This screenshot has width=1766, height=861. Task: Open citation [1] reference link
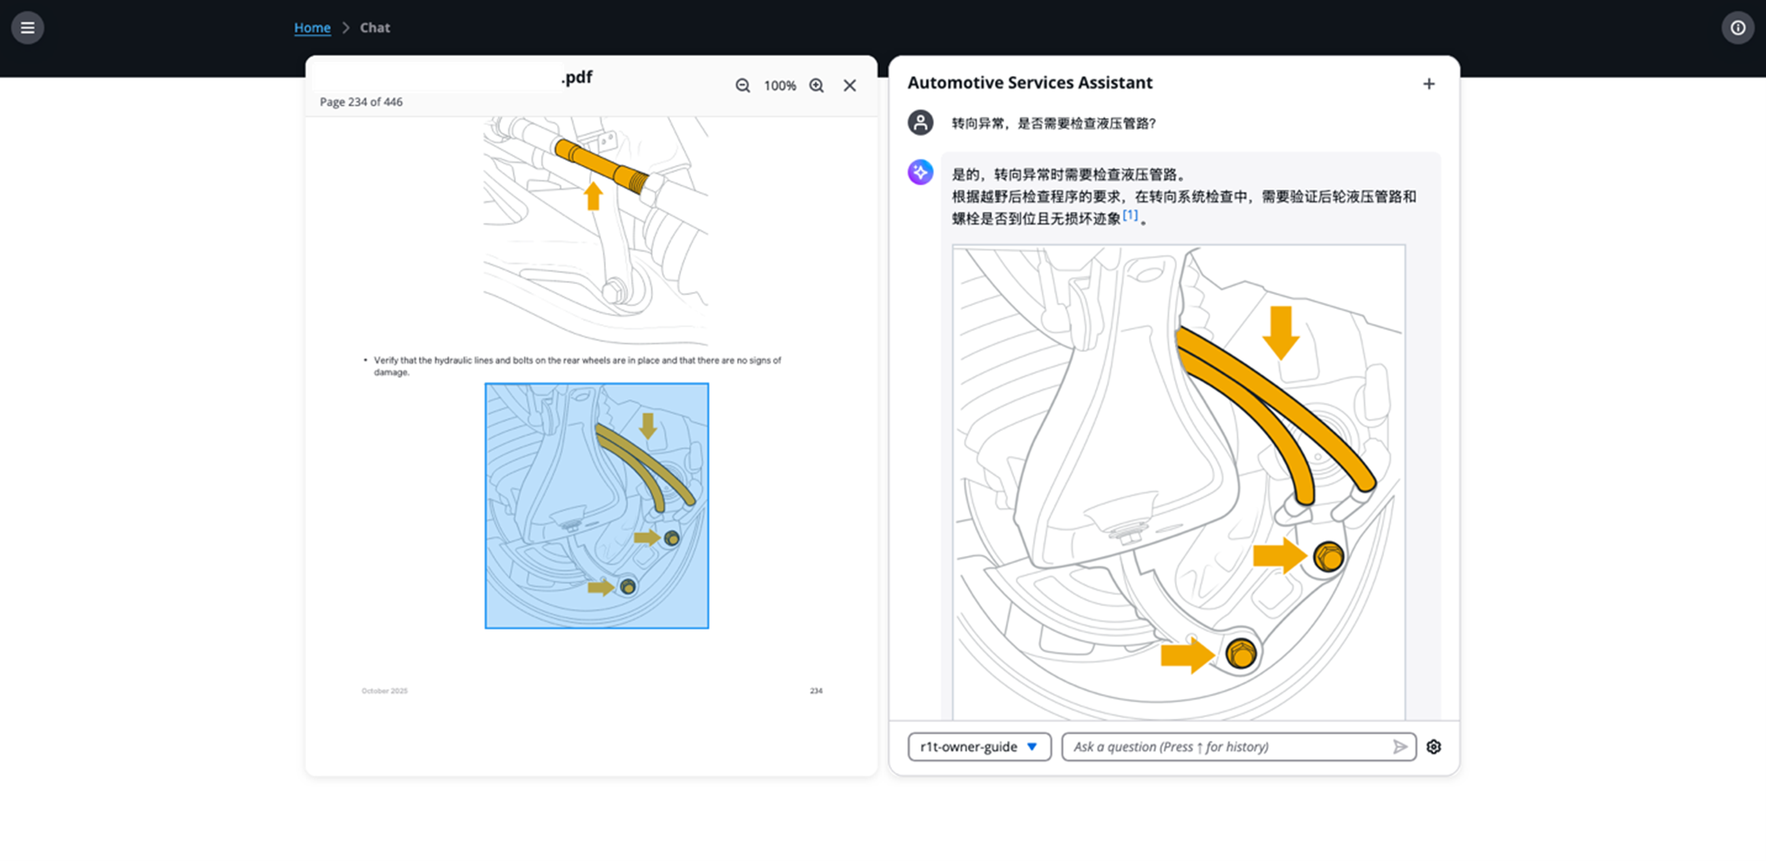(1130, 216)
